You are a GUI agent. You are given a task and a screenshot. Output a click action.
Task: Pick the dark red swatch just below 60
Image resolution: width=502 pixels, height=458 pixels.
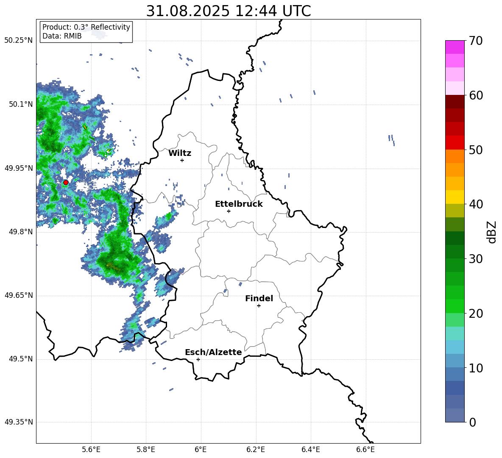click(x=455, y=102)
